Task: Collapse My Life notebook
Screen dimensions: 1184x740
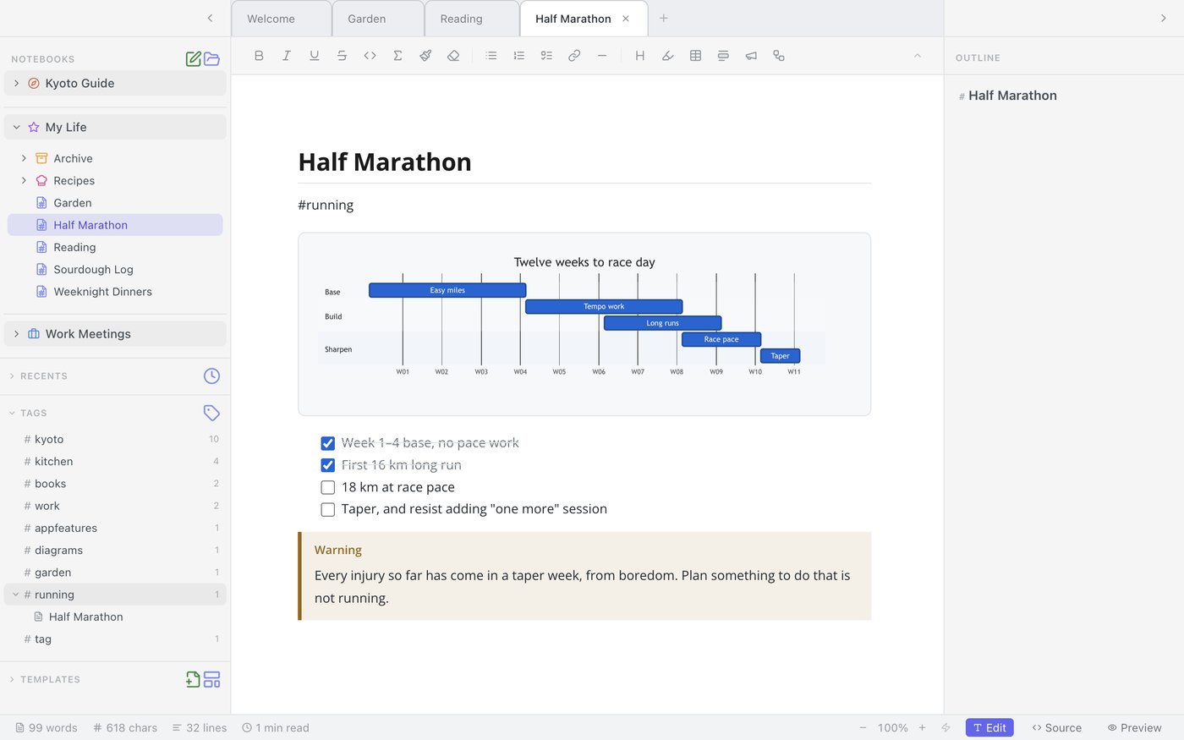Action: coord(16,127)
